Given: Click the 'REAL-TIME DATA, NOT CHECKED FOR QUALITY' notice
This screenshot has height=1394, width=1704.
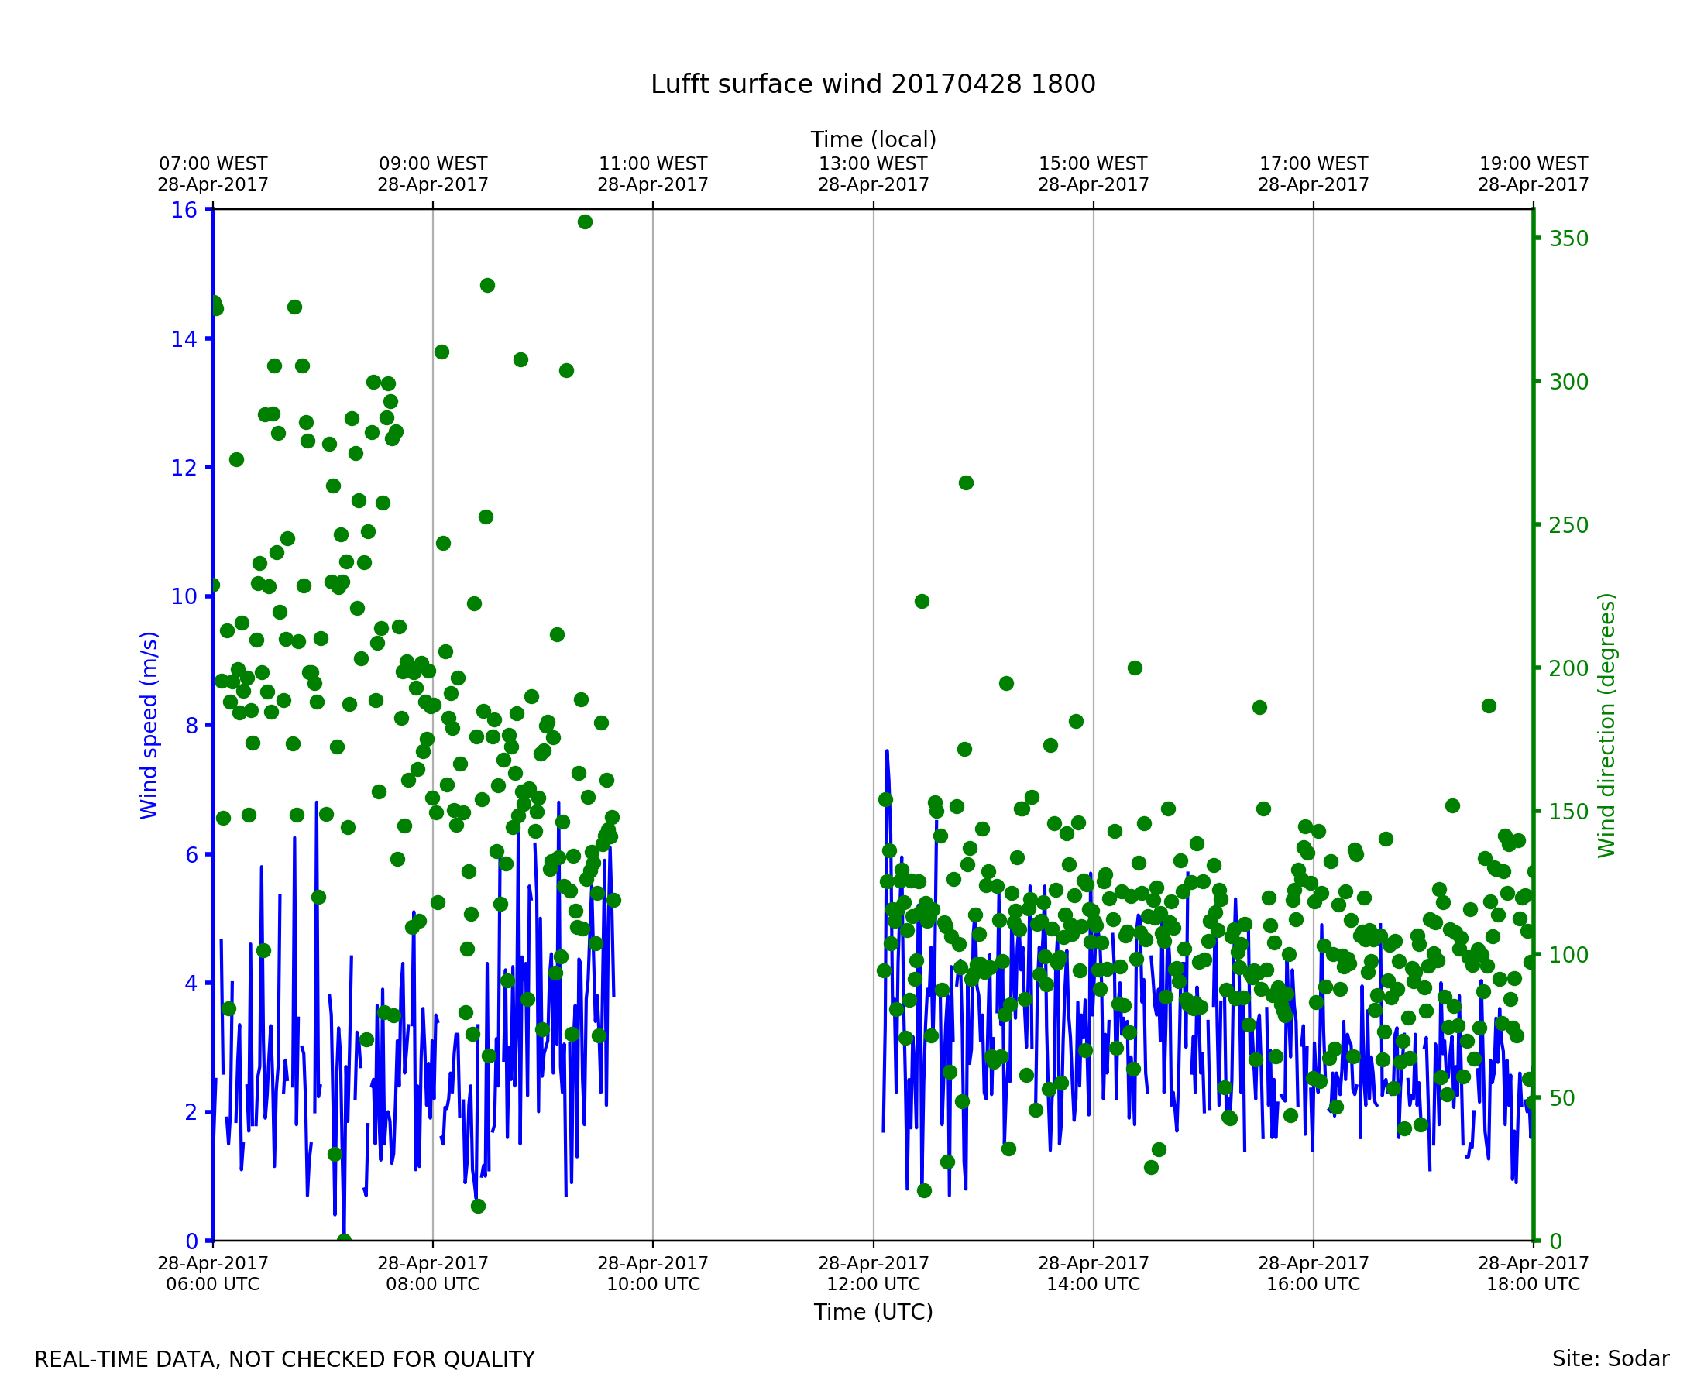Looking at the screenshot, I should [x=284, y=1360].
